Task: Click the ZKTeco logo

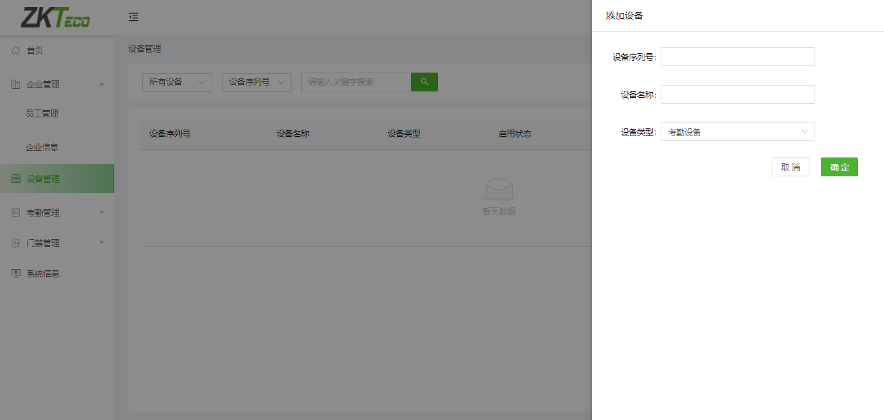Action: (x=55, y=17)
